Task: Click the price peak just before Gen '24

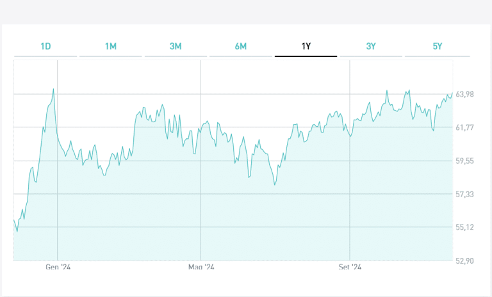Action: tap(53, 89)
